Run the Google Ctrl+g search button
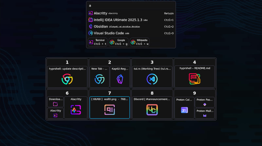 (119, 42)
